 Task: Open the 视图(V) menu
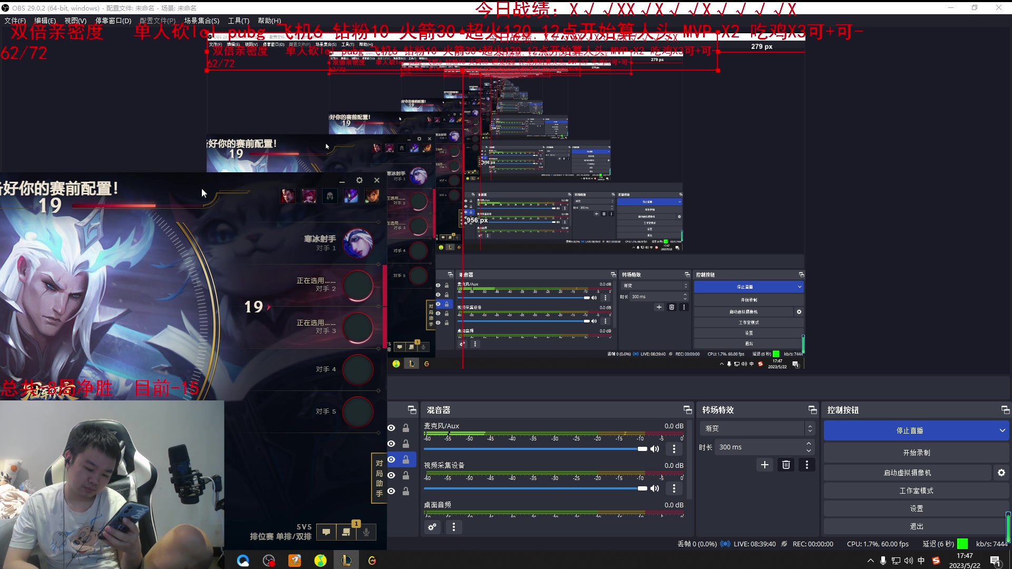point(75,21)
